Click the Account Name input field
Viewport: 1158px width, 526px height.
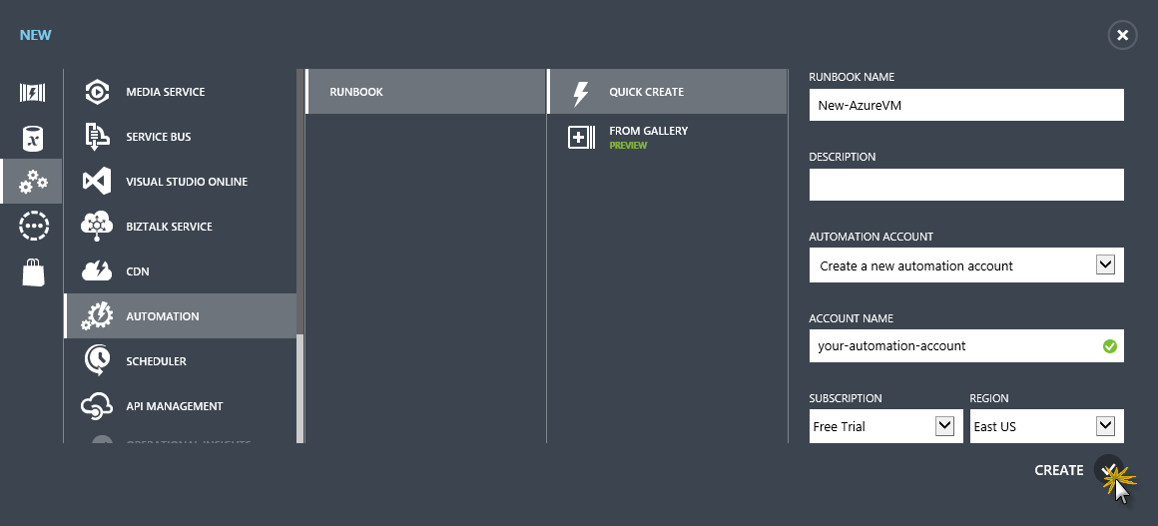coord(966,345)
